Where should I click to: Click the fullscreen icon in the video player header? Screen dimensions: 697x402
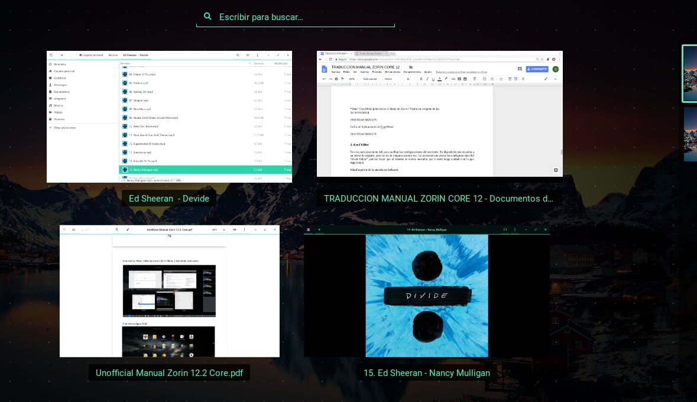(x=505, y=229)
